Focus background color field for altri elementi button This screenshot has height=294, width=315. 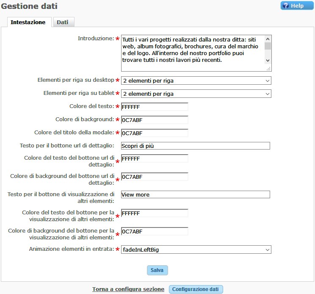tap(155, 231)
